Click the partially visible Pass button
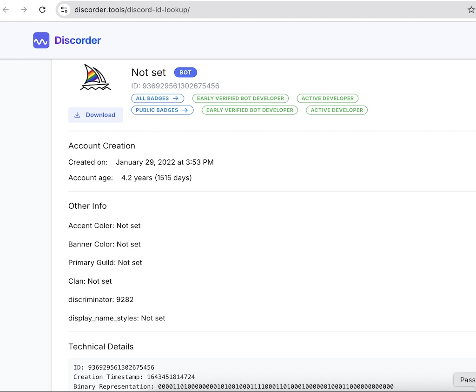The height and width of the screenshot is (392, 476). [466, 380]
